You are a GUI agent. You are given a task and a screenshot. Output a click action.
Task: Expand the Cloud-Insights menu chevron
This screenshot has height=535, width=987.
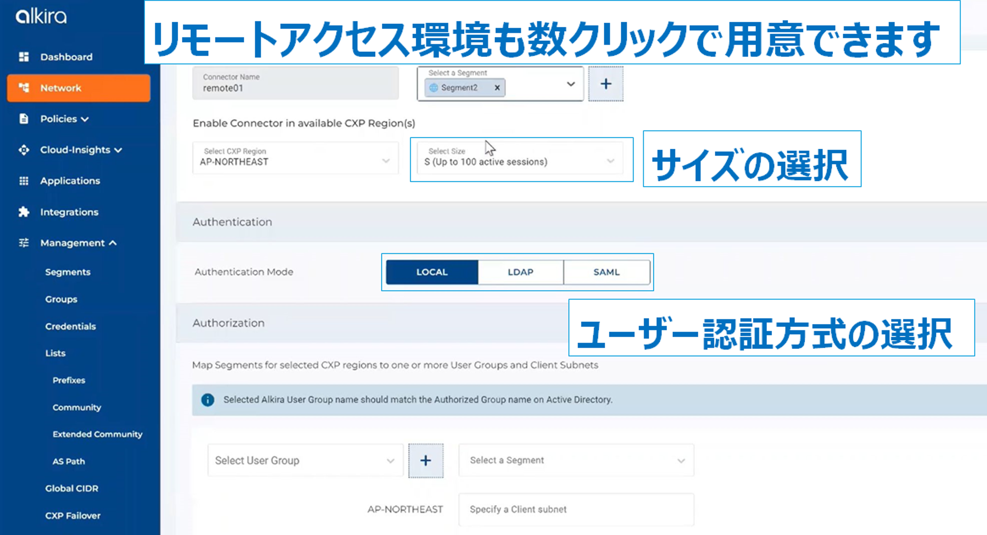pos(118,150)
